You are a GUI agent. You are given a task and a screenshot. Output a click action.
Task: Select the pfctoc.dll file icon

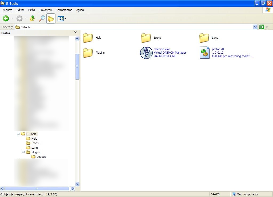pyautogui.click(x=204, y=53)
